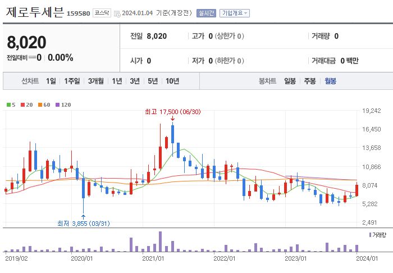Click the stock code 159580
393x273 pixels.
(78, 13)
